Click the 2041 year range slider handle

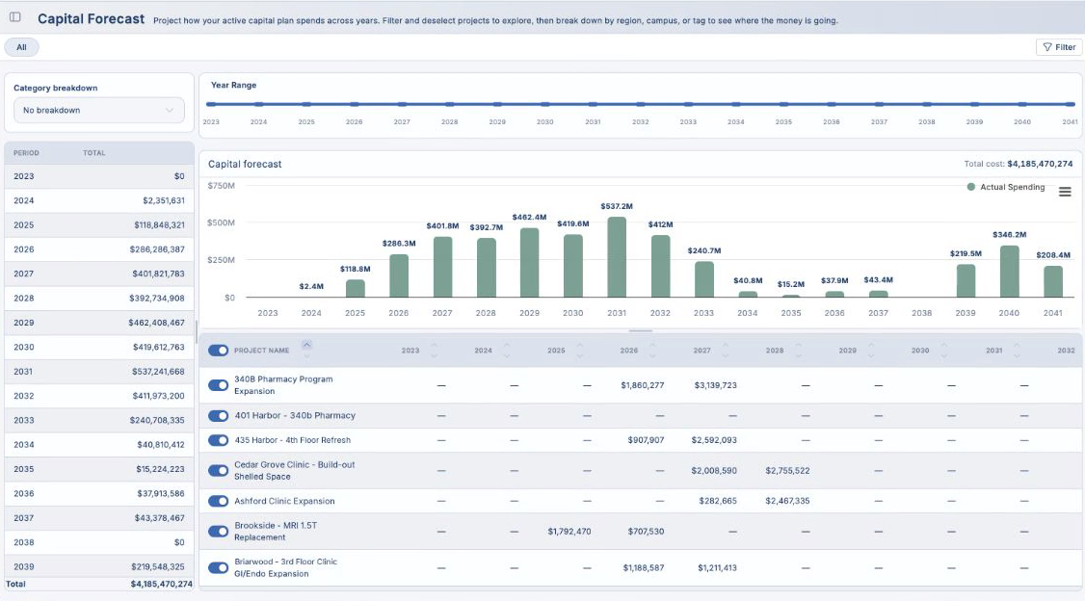click(1071, 104)
